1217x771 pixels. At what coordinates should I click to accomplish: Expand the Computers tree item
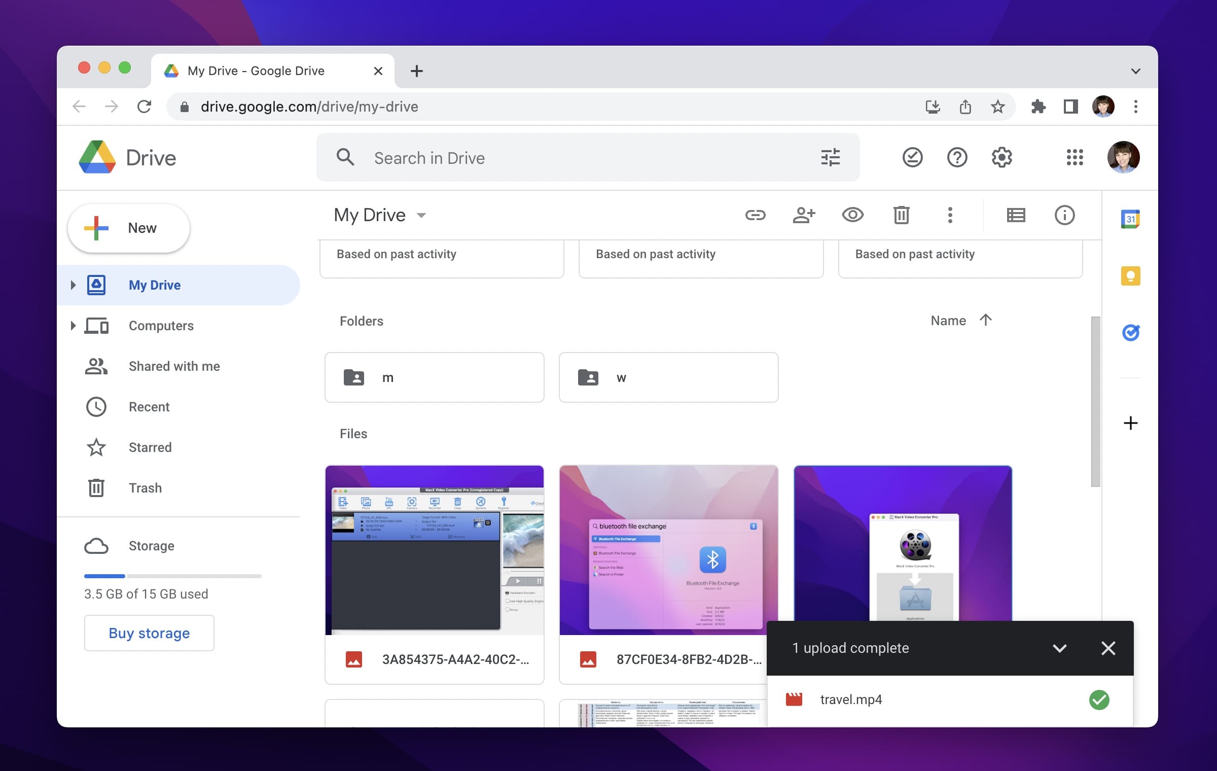[72, 326]
